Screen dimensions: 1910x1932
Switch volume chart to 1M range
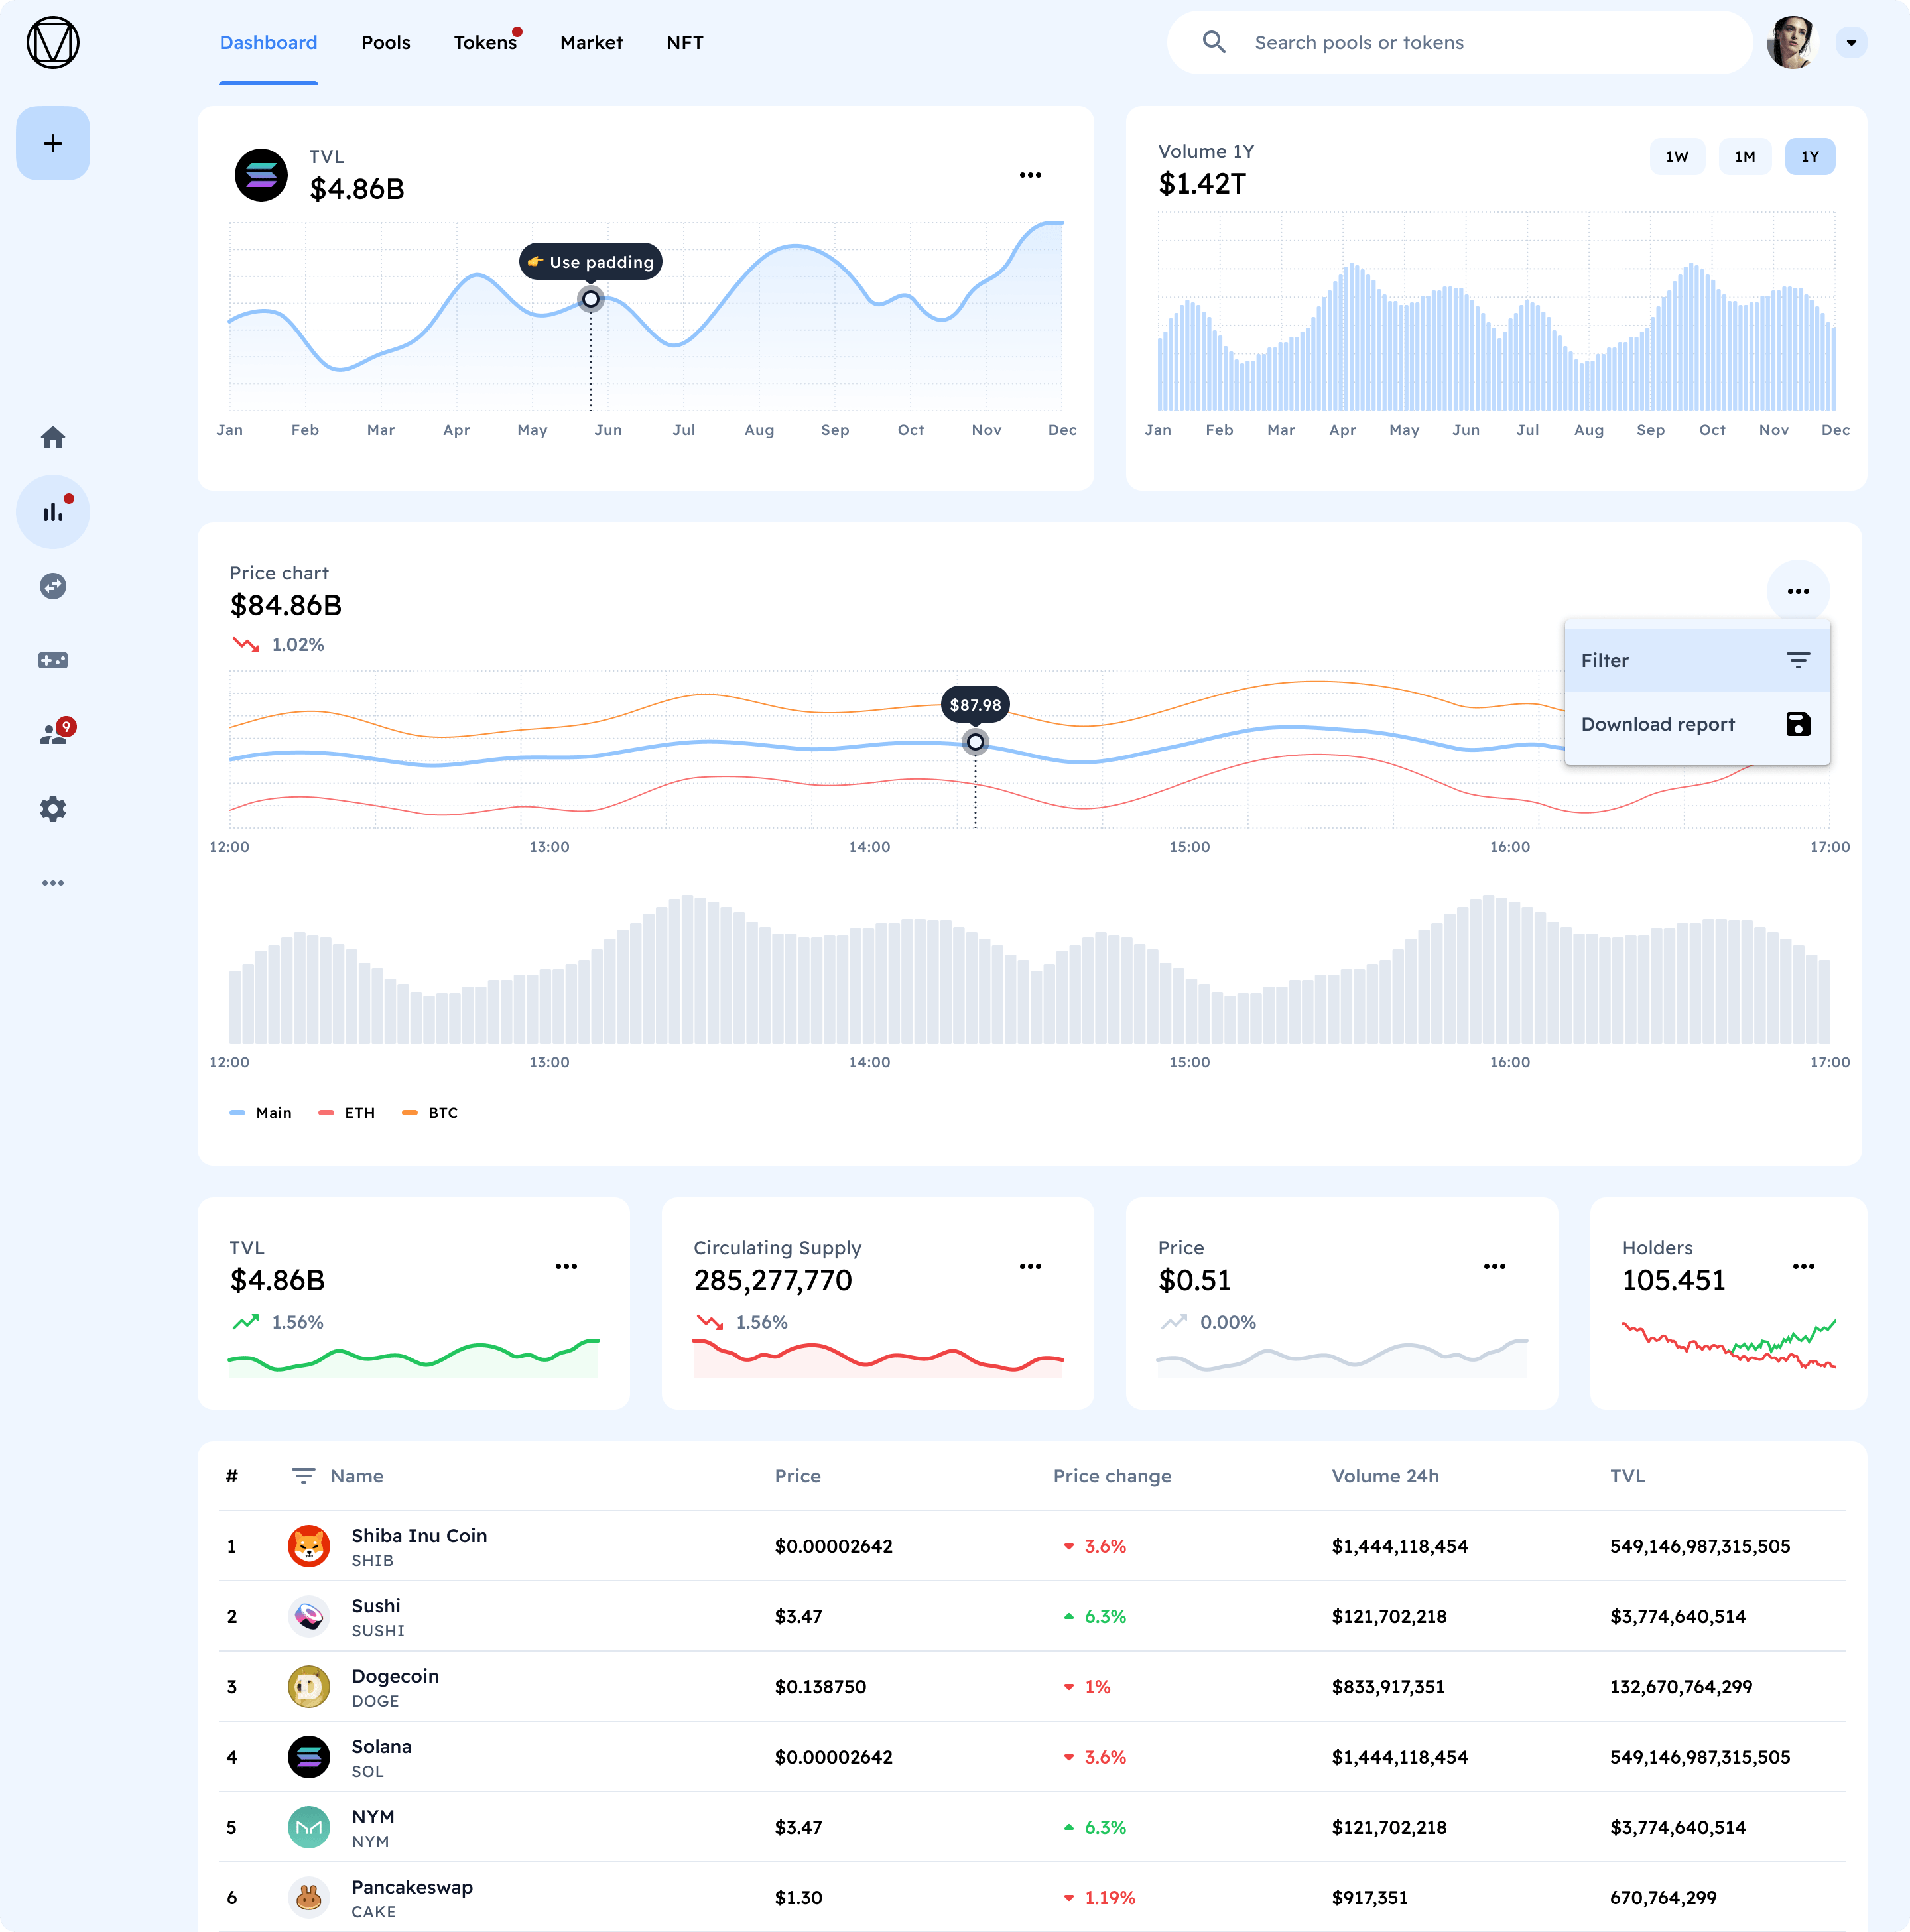pos(1745,156)
